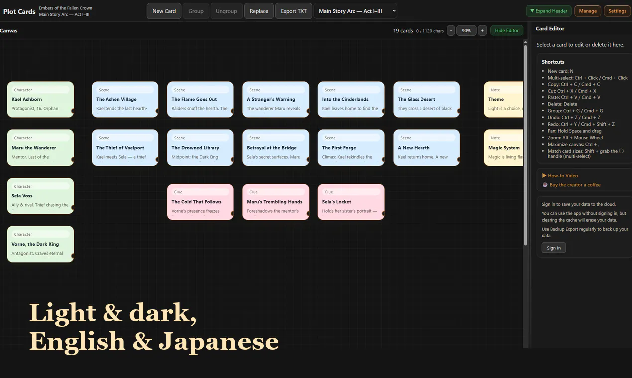Grab resize handle on Into the Cinderlands card
Image resolution: width=632 pixels, height=378 pixels.
tap(383, 111)
